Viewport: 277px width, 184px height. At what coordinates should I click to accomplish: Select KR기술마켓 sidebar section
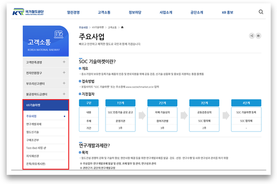(46, 105)
